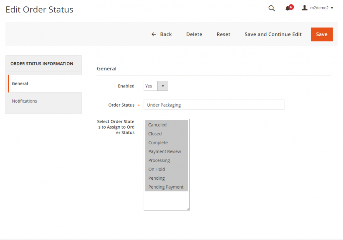
Task: Select Complete in order states list
Action: point(158,142)
